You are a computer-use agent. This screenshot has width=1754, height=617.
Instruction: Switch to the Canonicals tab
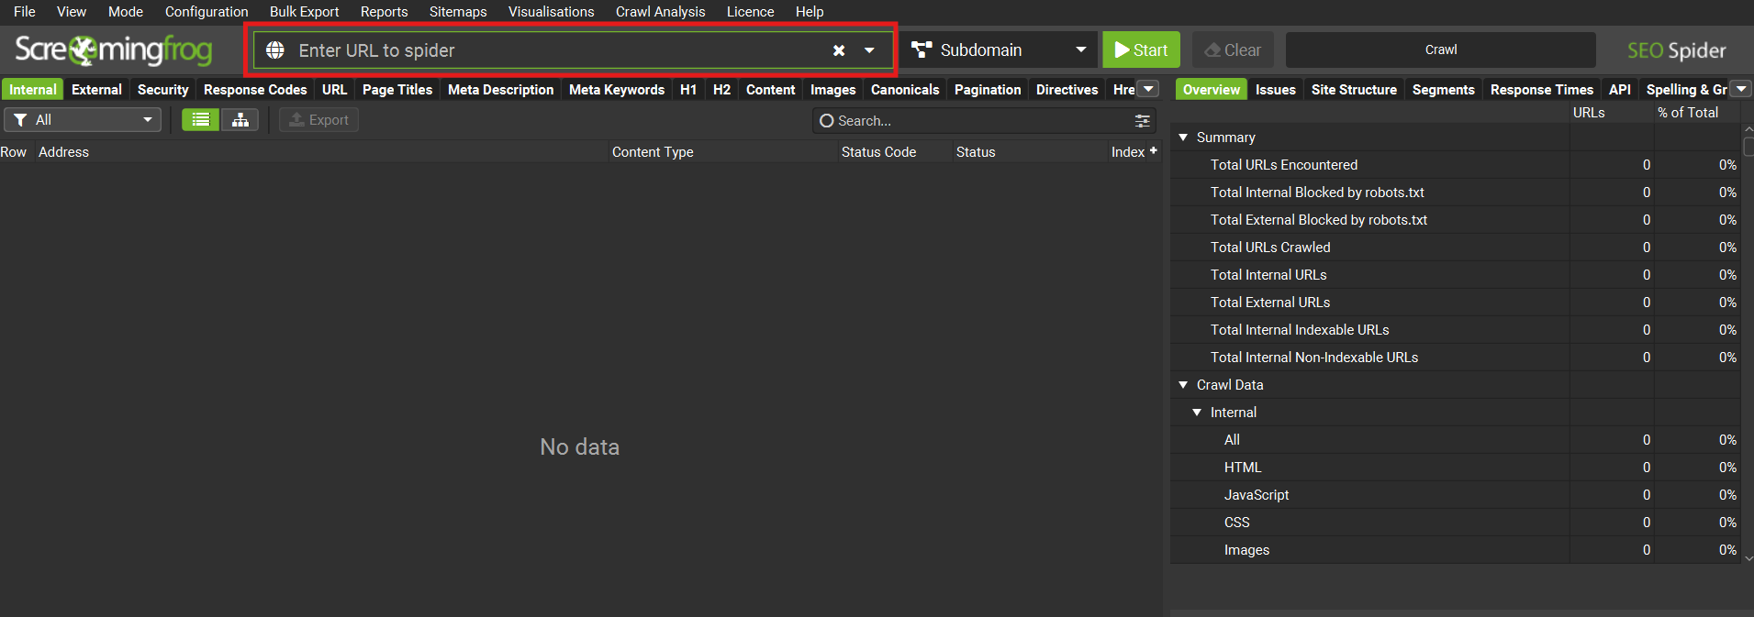905,90
